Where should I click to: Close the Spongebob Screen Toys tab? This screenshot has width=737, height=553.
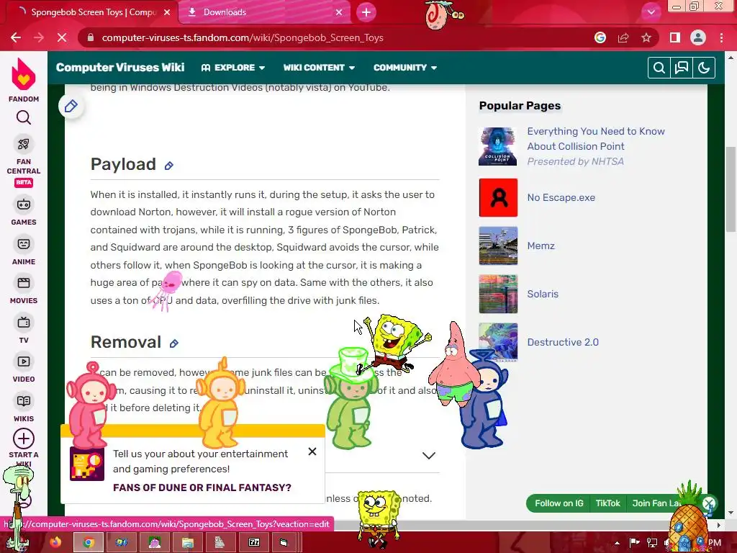click(x=167, y=12)
